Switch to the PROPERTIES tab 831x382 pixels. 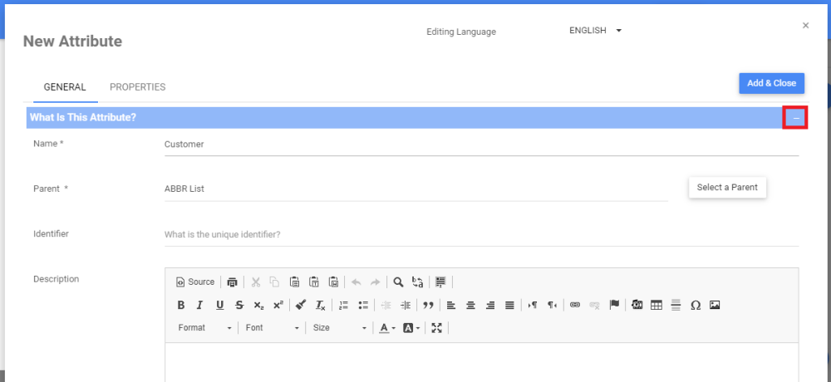pyautogui.click(x=138, y=87)
